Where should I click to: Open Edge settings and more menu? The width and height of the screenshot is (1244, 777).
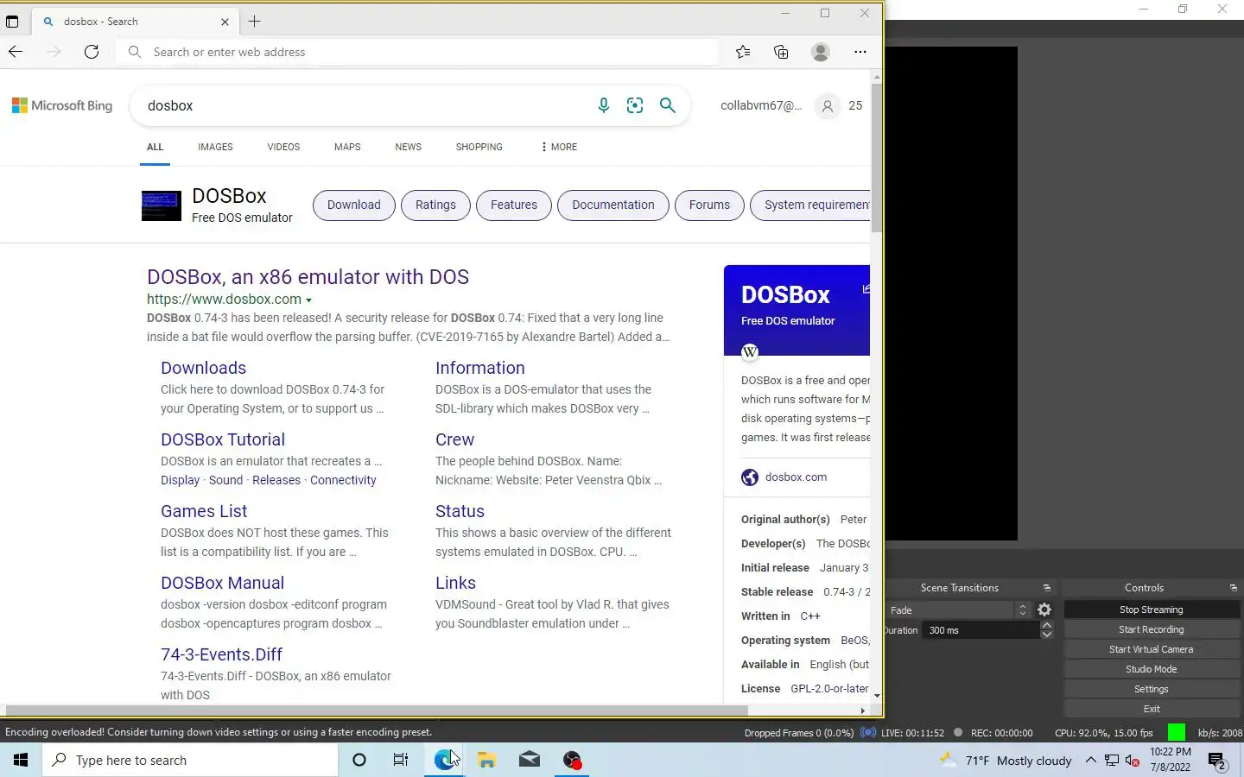tap(860, 52)
